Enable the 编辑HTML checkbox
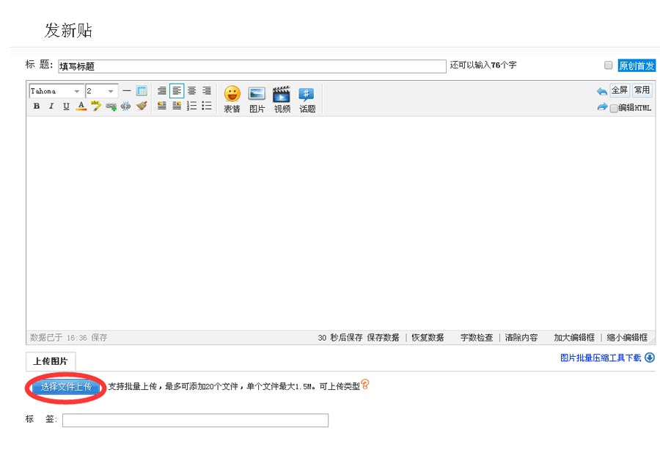The width and height of the screenshot is (660, 453). point(614,109)
